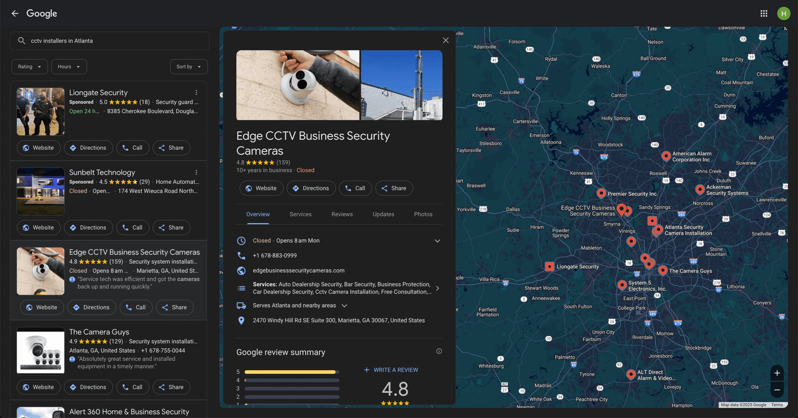This screenshot has height=418, width=798.
Task: Open the Hours filter dropdown
Action: pos(69,67)
